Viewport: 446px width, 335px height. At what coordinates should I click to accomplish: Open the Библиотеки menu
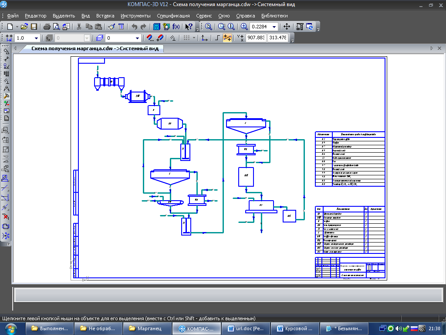[274, 16]
